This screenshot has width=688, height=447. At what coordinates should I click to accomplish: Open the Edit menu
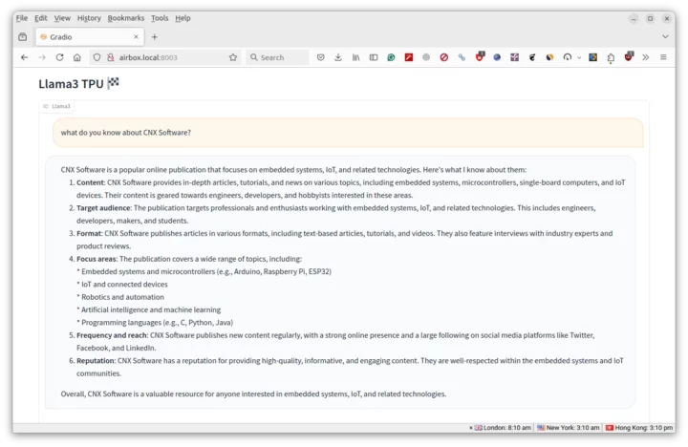(x=41, y=18)
